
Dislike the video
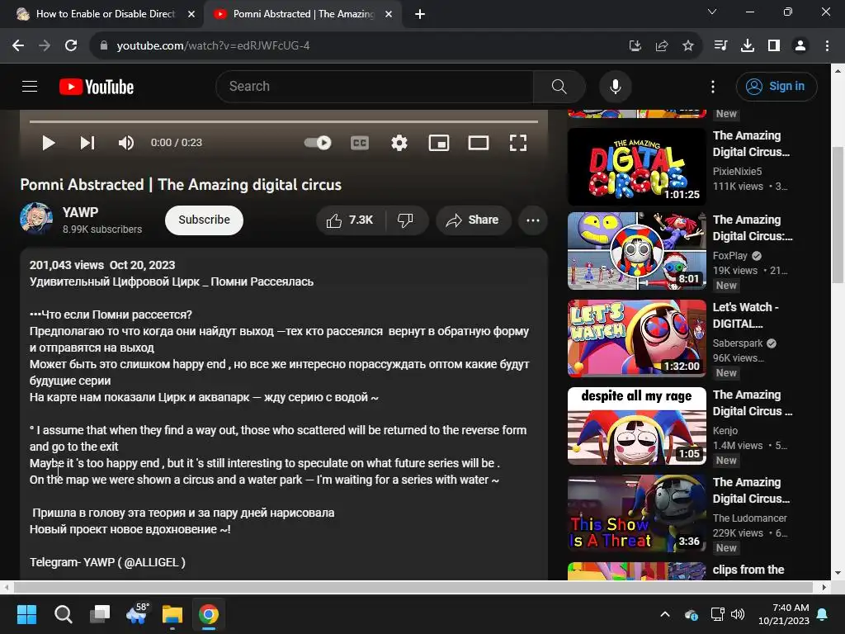point(406,220)
